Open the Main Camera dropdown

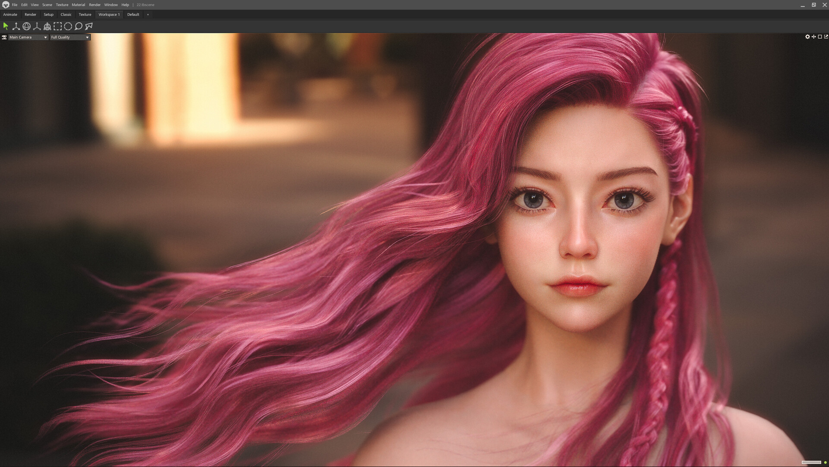tap(28, 37)
